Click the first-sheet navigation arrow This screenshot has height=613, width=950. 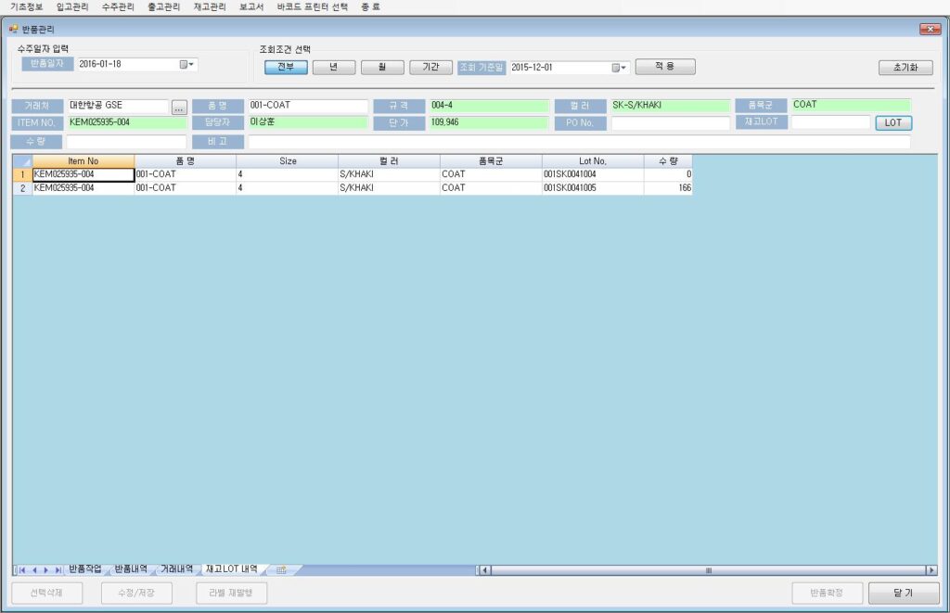pyautogui.click(x=20, y=569)
